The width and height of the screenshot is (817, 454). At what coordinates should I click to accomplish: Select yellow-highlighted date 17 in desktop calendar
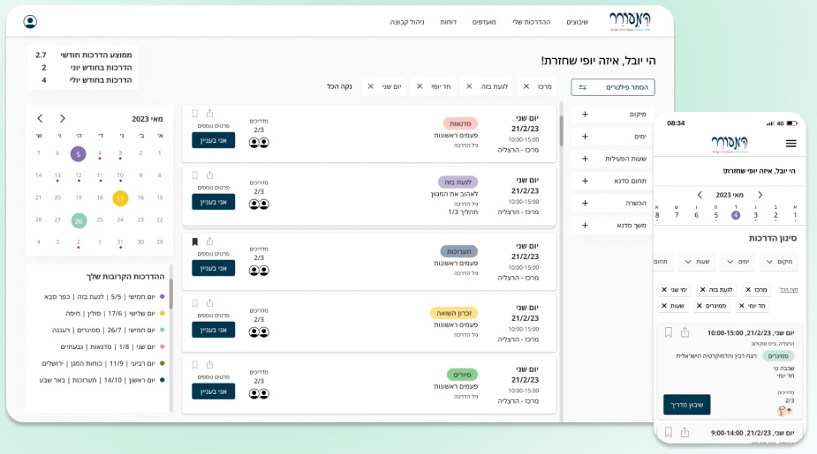120,198
